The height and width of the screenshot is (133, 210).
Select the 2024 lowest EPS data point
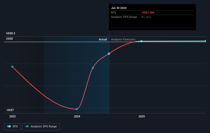point(77,109)
